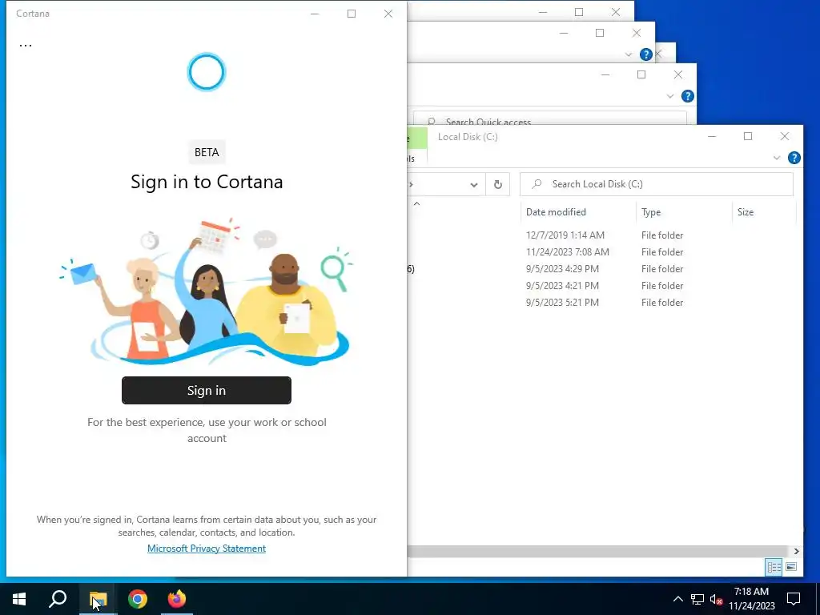Click File Explorer on the taskbar
Viewport: 820px width, 615px height.
(x=98, y=599)
